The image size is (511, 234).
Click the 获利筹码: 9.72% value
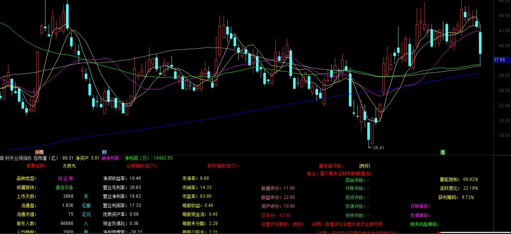point(456,197)
